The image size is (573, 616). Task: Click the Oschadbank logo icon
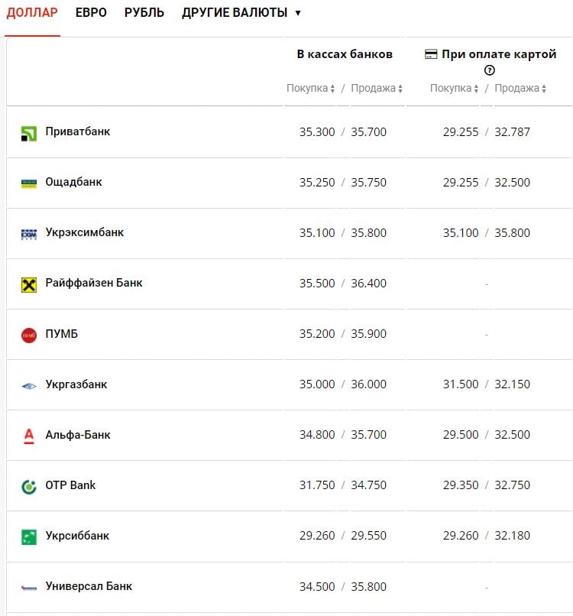(29, 183)
